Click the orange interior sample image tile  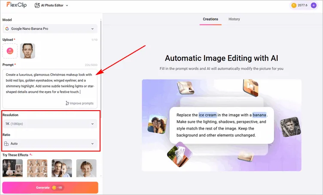click(250, 87)
